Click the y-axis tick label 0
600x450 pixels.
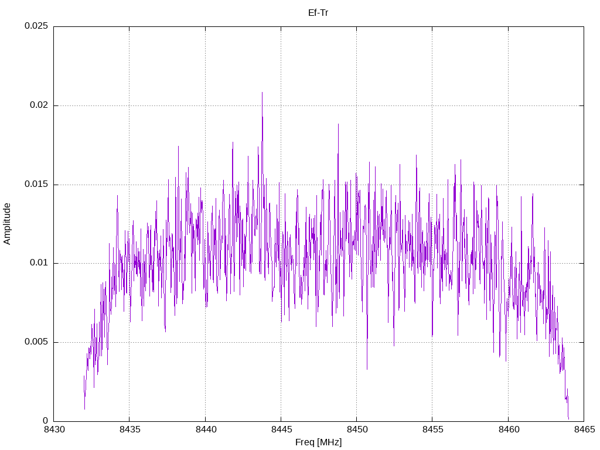(x=46, y=421)
